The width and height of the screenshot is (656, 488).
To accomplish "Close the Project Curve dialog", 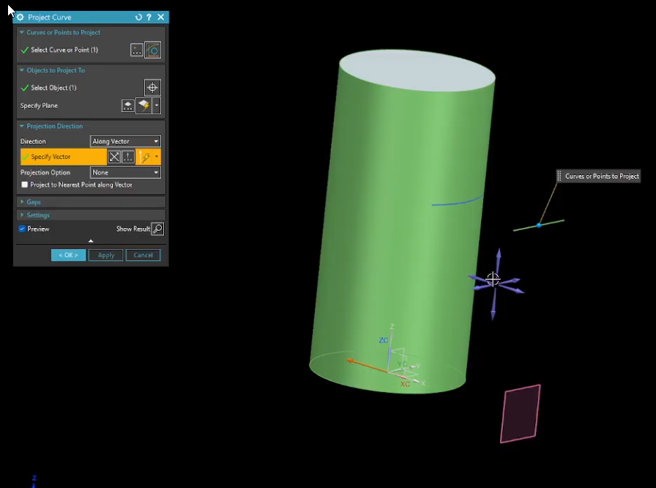I will point(160,17).
